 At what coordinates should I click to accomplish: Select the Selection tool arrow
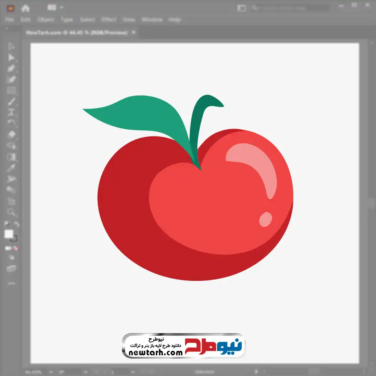(11, 46)
